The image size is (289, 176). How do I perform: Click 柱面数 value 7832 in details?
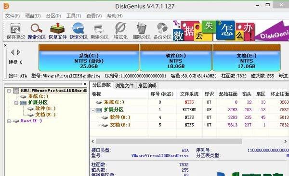(x=184, y=164)
